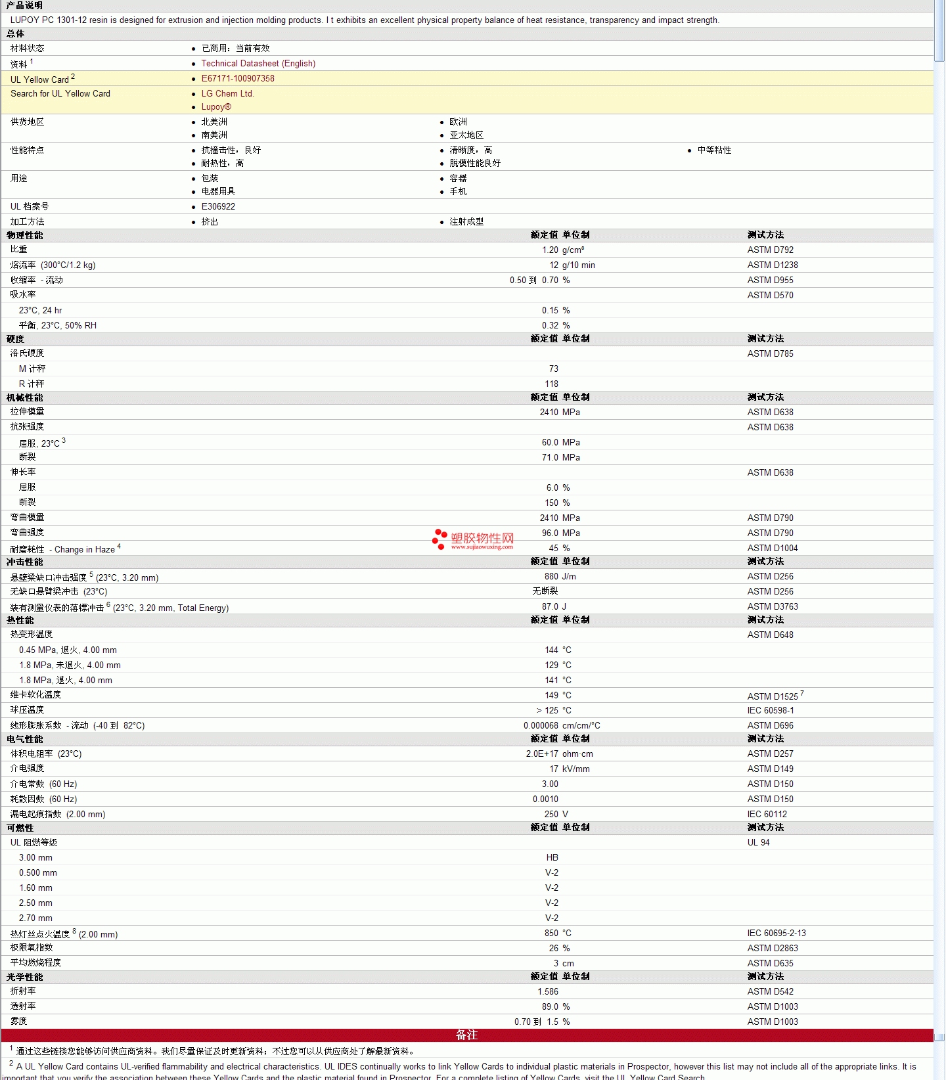Click the ASTM D696 test method
This screenshot has height=1080, width=946.
click(770, 726)
